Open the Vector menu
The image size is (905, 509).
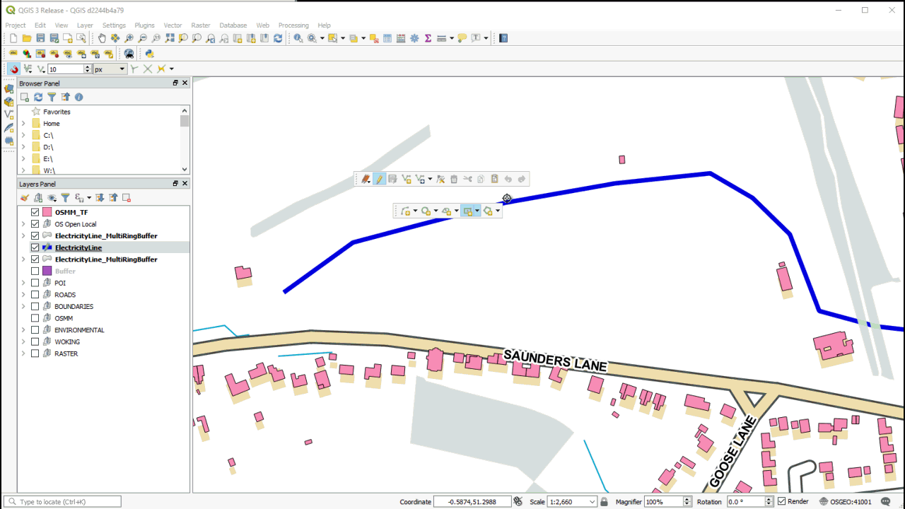[x=173, y=25]
